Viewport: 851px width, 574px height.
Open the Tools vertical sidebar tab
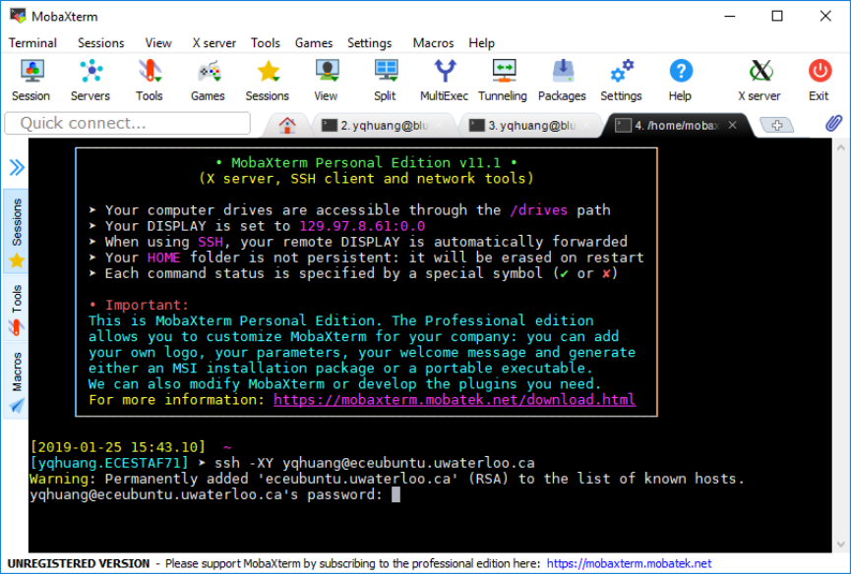coord(17,309)
